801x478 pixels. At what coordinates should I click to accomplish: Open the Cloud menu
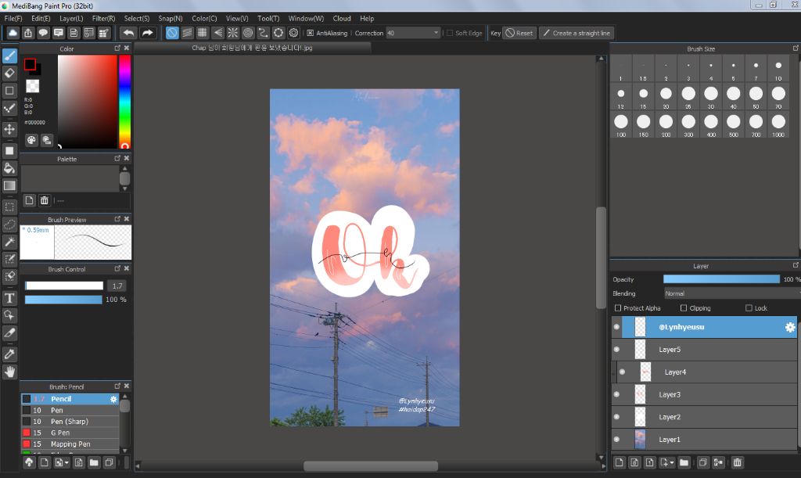click(342, 19)
